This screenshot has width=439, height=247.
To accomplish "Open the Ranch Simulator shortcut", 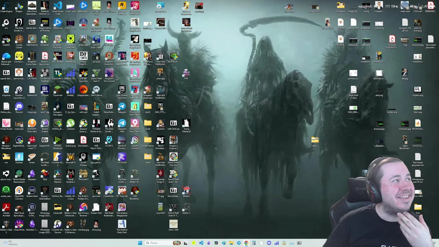I will (161, 142).
